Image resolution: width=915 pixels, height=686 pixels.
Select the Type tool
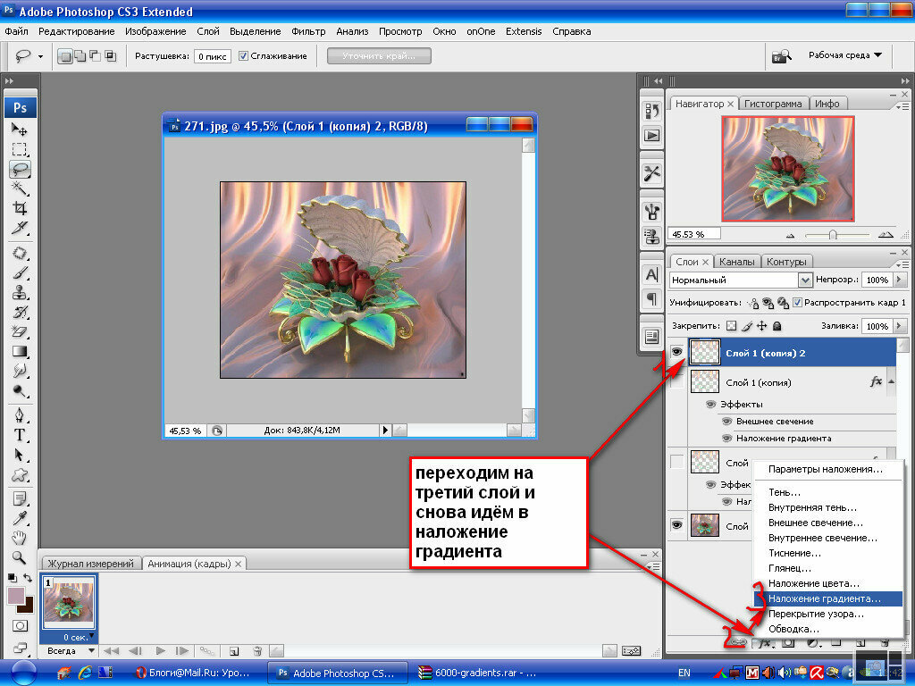20,435
